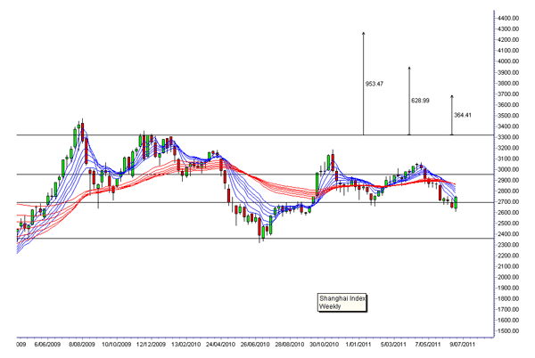Click the 7/05/2011 date label
This screenshot has width=535, height=358.
tap(428, 345)
